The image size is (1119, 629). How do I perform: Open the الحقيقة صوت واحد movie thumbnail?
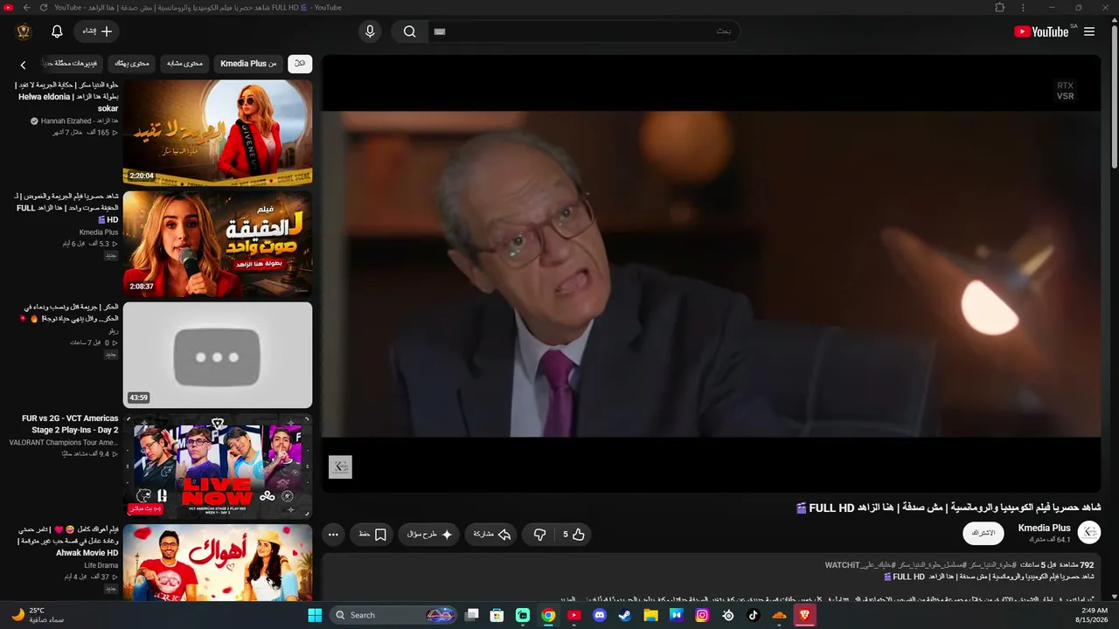pos(218,244)
